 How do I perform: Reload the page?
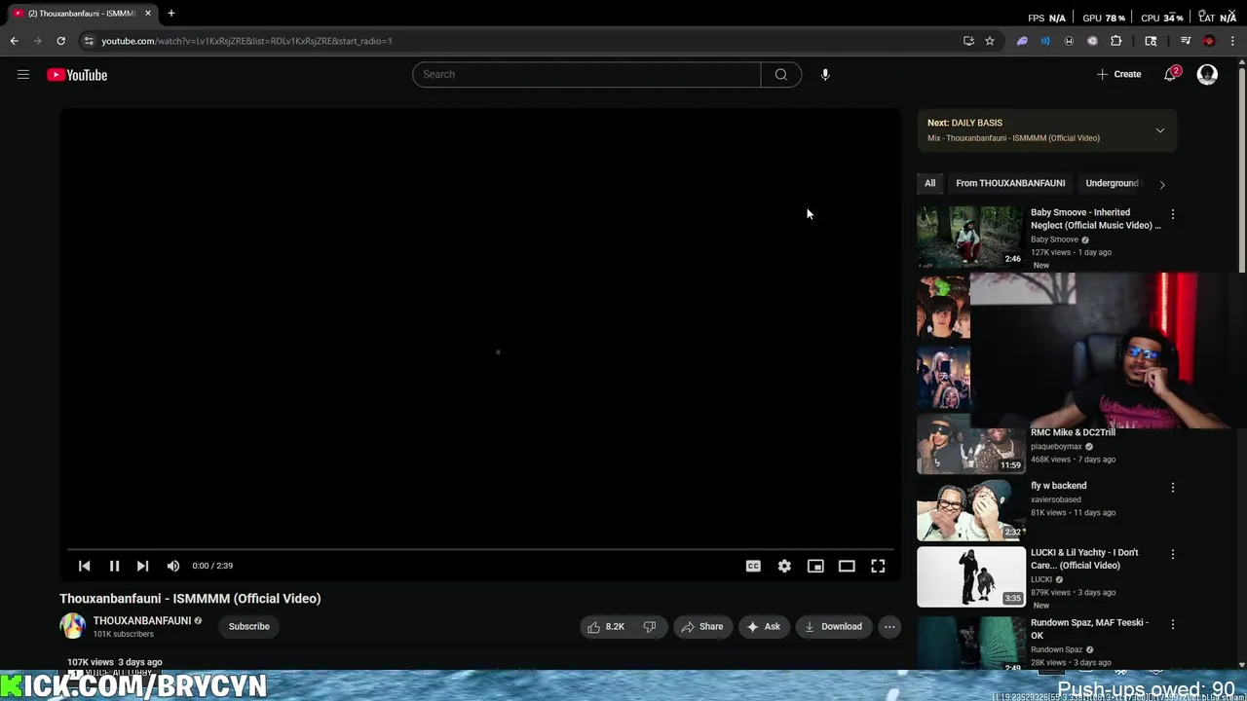60,41
